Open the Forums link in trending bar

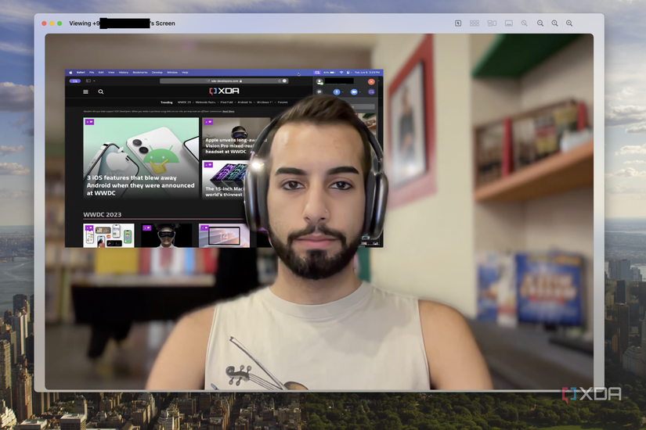(x=282, y=102)
